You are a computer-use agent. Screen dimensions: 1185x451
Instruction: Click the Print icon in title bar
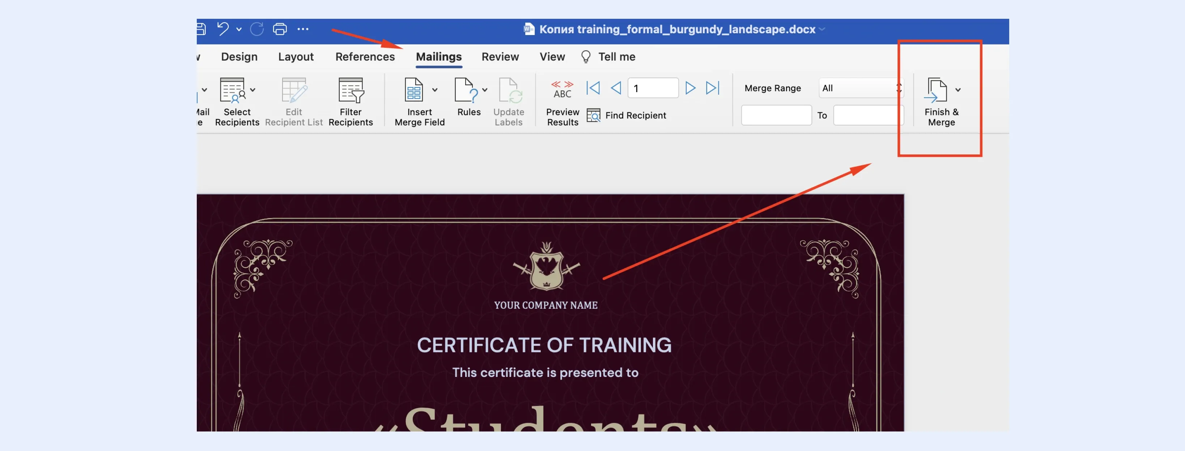(x=280, y=29)
